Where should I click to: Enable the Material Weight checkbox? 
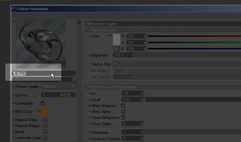coord(45,126)
